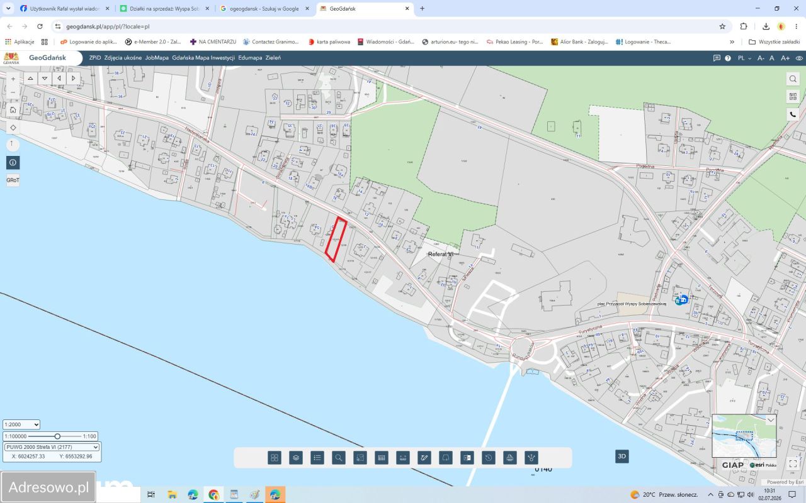Zoom out with the minus map button
The height and width of the screenshot is (503, 806).
[x=13, y=92]
